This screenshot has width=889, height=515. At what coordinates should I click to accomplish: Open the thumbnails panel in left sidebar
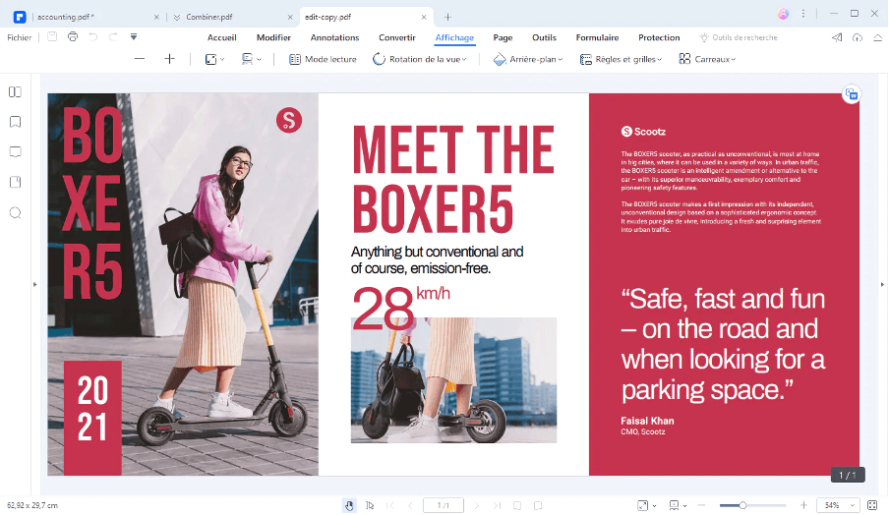click(15, 92)
